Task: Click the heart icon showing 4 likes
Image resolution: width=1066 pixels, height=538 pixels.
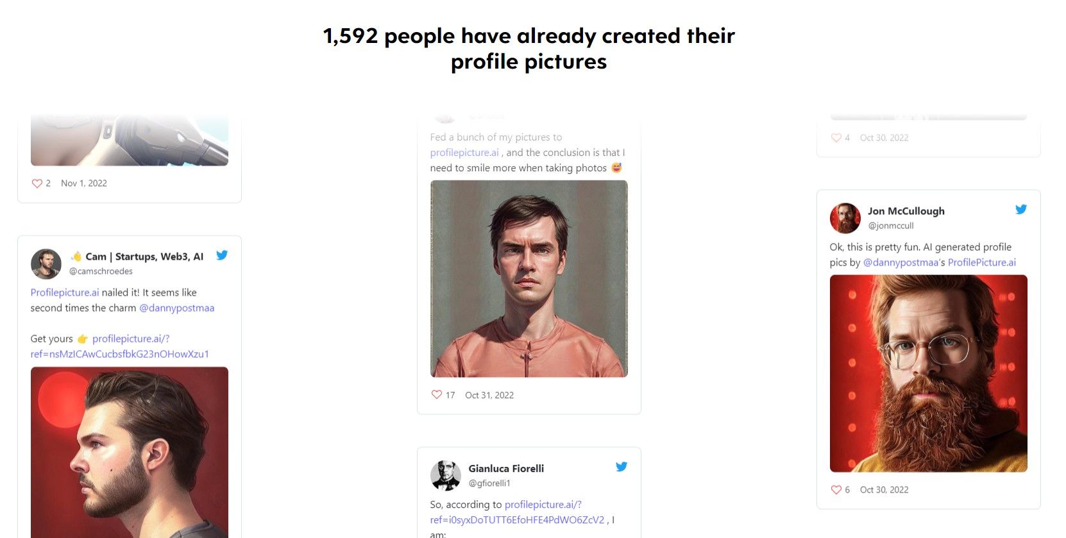Action: [x=836, y=138]
